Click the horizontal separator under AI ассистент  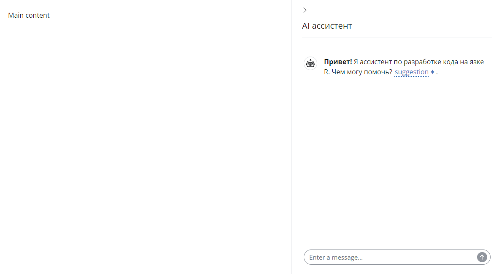(397, 38)
